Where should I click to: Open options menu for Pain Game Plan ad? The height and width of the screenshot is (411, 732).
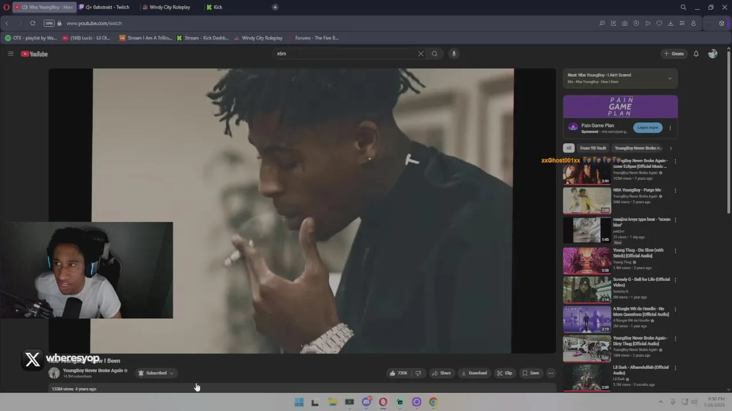coord(670,128)
